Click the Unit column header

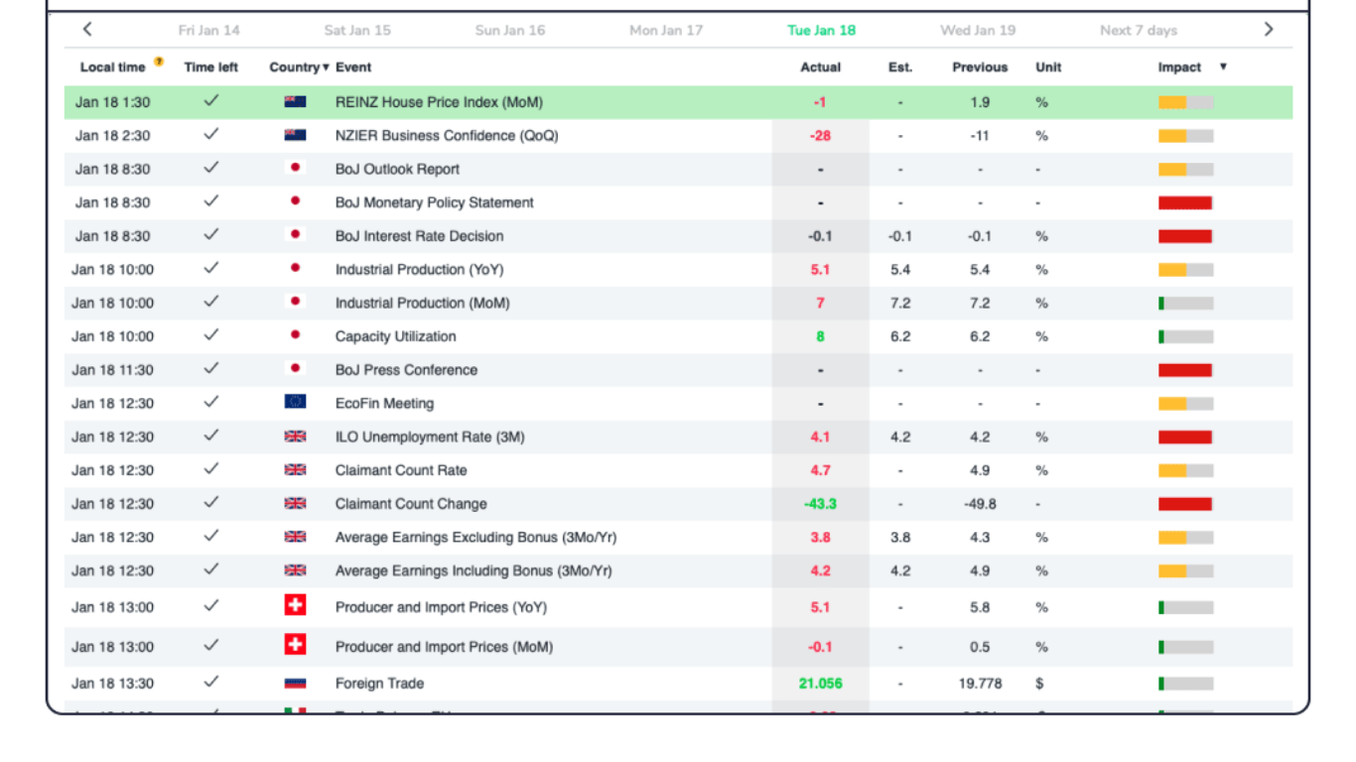click(1048, 67)
